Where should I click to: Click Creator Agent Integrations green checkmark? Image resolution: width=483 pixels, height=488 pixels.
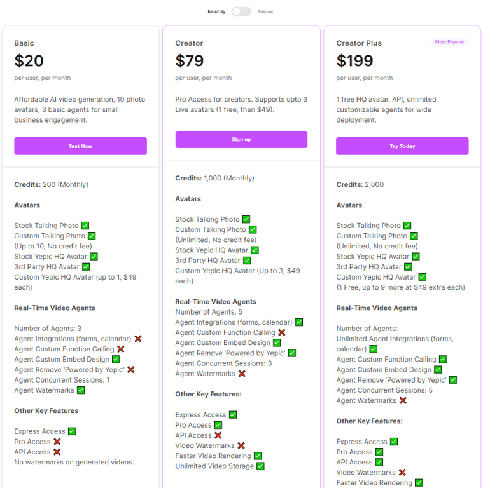299,322
